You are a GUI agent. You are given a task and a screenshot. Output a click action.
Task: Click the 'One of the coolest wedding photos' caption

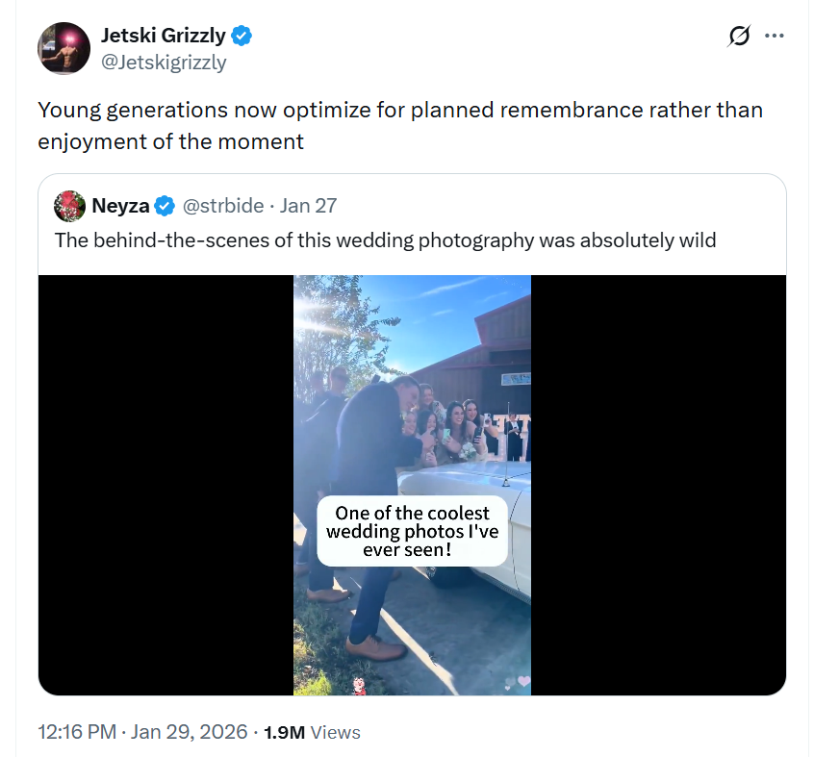[x=412, y=531]
